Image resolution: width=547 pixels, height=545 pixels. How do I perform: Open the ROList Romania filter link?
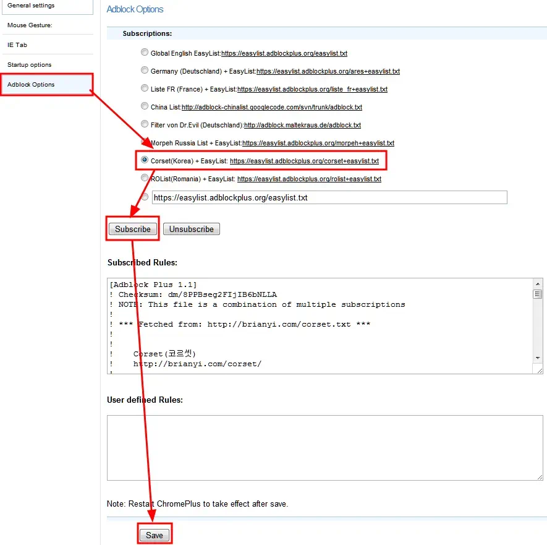[x=309, y=179]
